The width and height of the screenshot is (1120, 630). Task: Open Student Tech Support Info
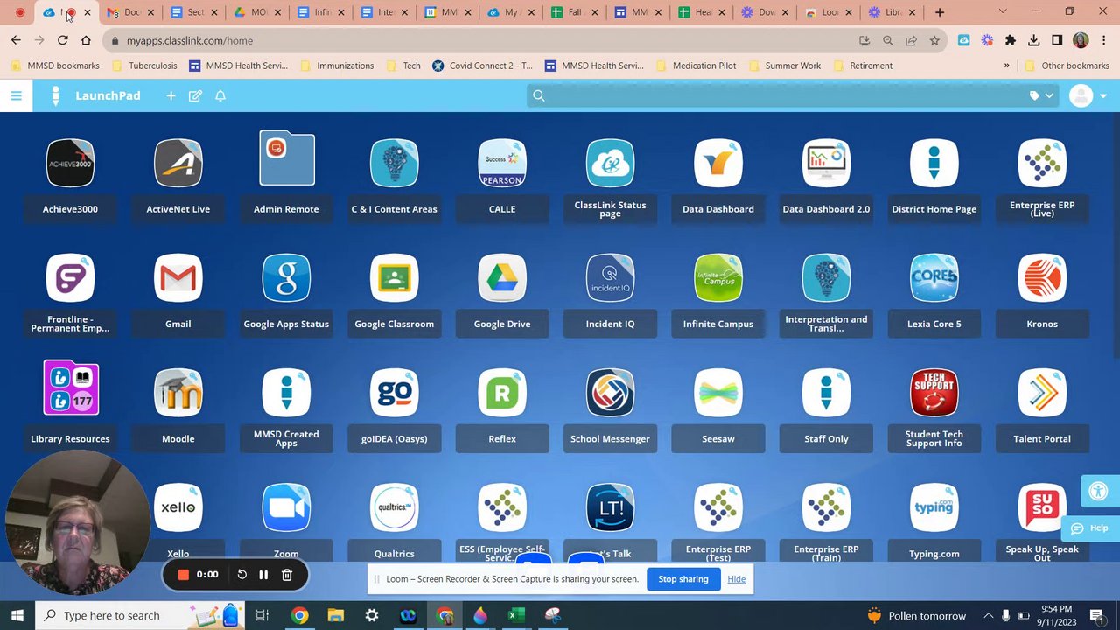tap(934, 393)
